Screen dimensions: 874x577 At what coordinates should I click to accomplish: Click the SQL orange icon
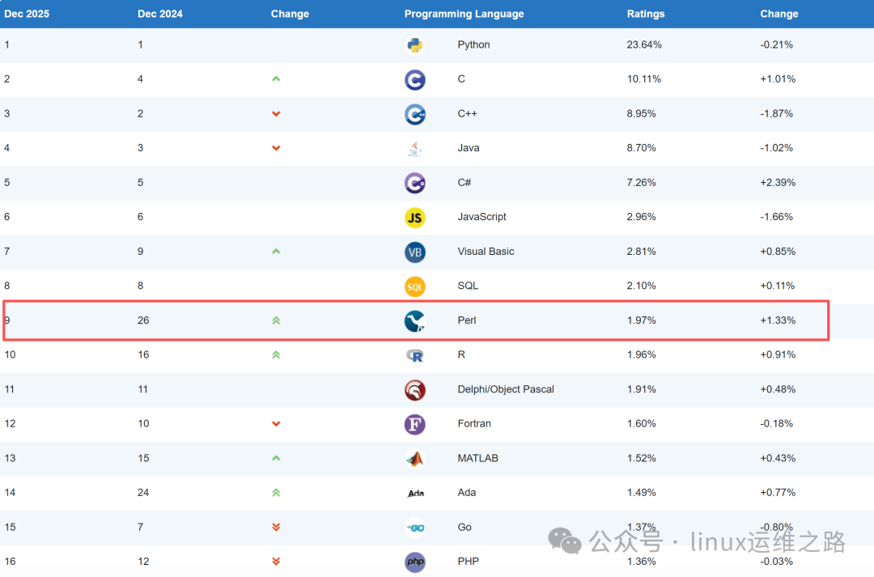(415, 286)
